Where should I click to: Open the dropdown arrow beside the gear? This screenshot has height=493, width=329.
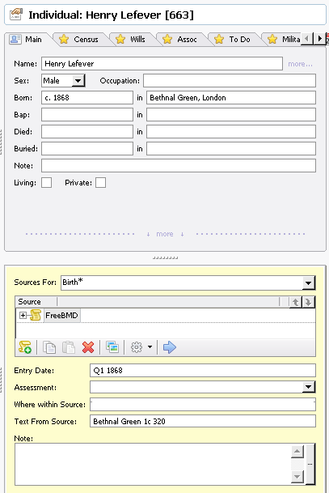point(150,347)
